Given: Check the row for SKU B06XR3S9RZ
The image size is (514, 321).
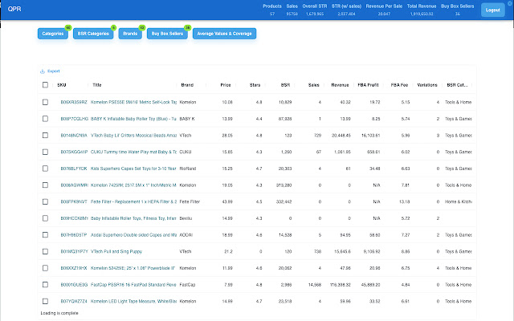Looking at the screenshot, I should (45, 102).
